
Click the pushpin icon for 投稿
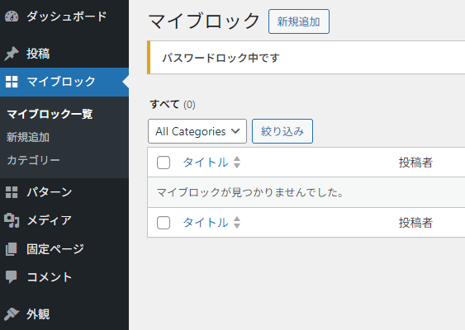[12, 54]
